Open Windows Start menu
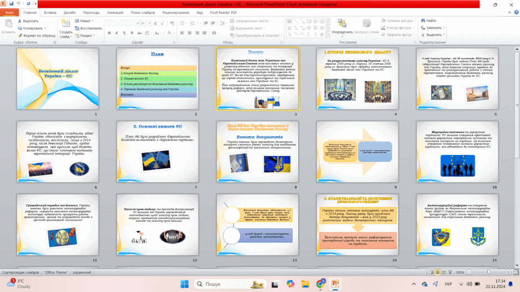This screenshot has width=520, height=292. point(184,284)
